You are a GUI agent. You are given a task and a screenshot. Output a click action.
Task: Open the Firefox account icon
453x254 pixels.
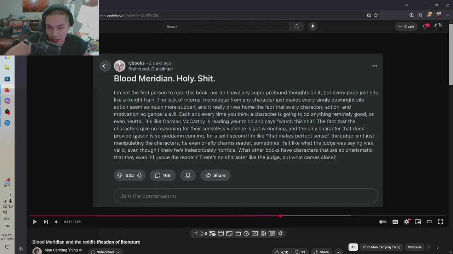[x=411, y=15]
